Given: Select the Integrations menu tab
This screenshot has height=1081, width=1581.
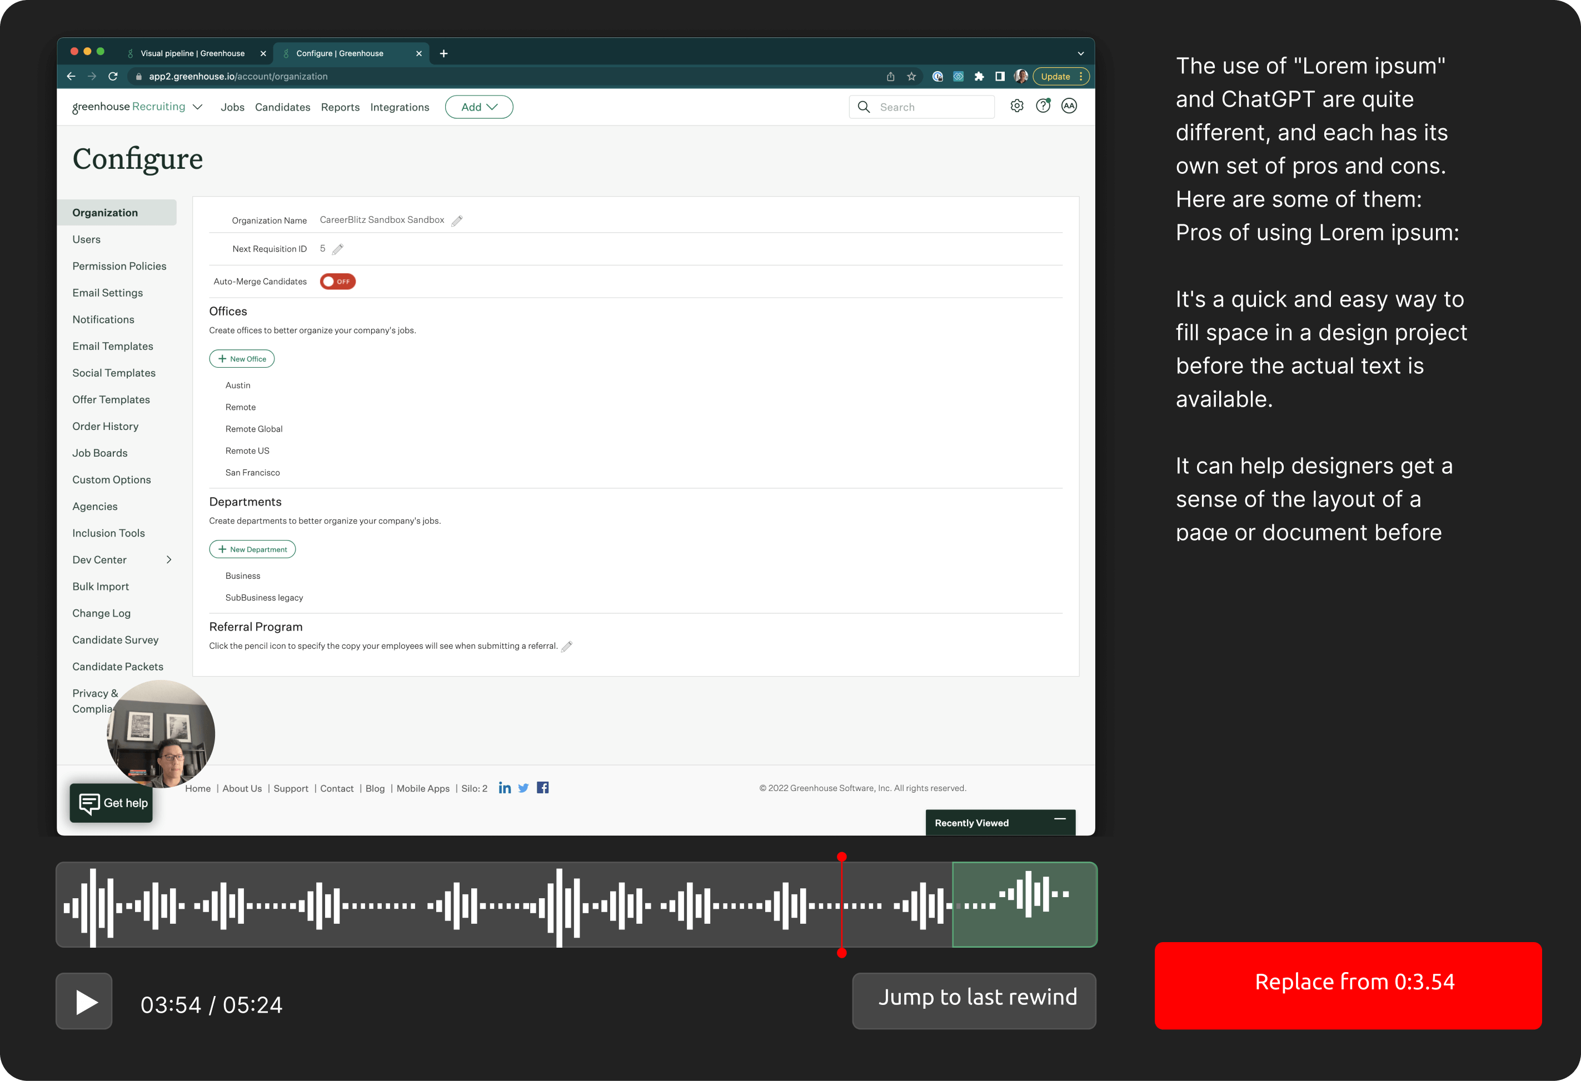Looking at the screenshot, I should click(400, 107).
